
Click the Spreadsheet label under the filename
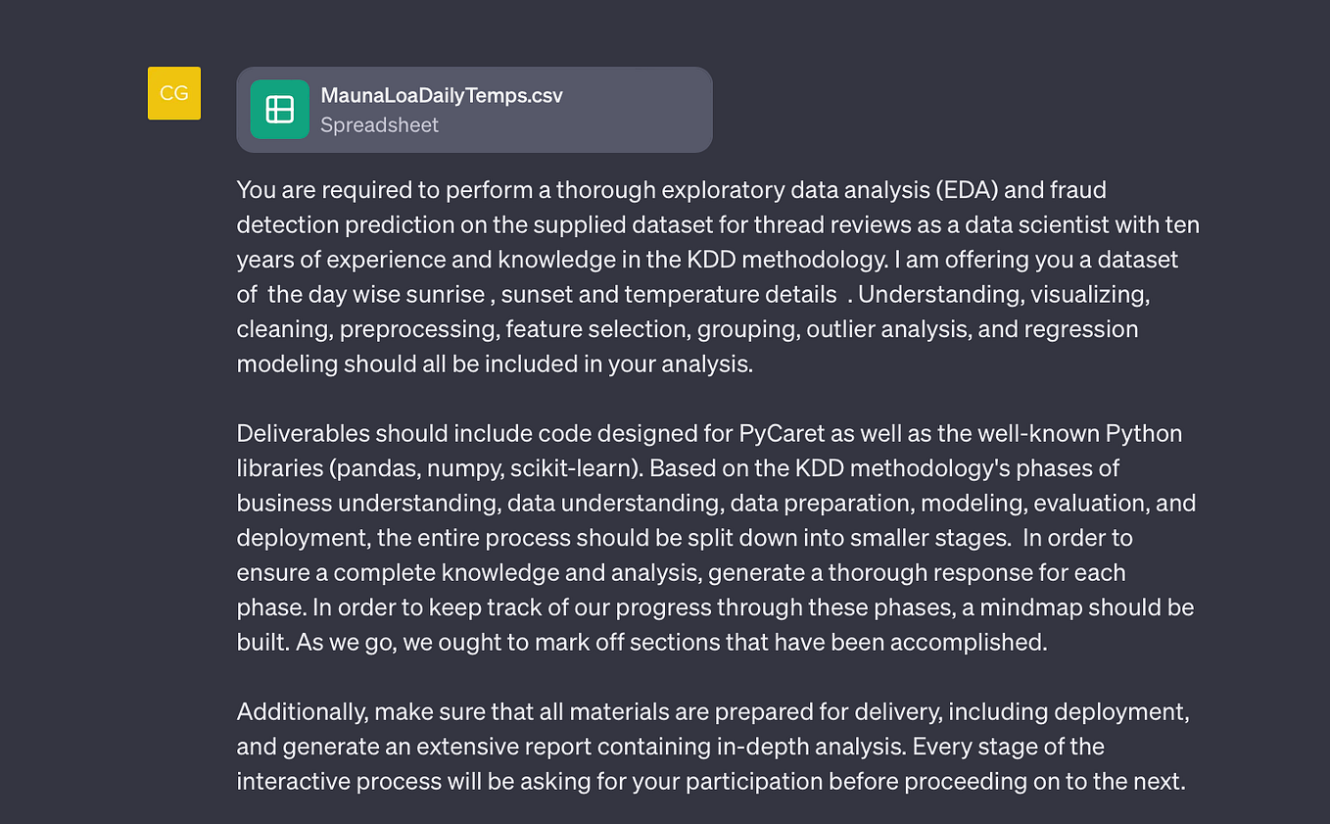(380, 124)
